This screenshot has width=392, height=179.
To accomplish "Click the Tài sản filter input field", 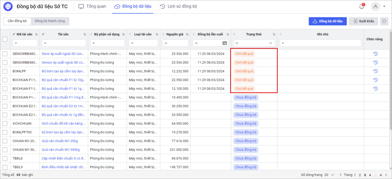I will point(64,43).
